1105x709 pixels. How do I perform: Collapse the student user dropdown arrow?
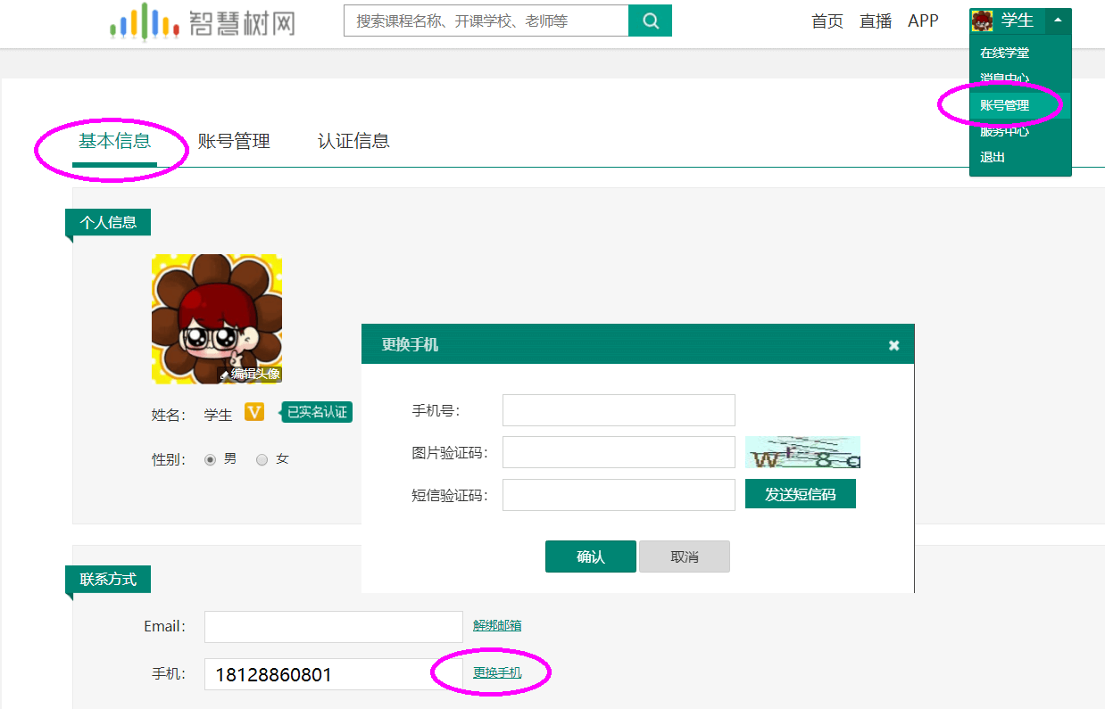1058,21
